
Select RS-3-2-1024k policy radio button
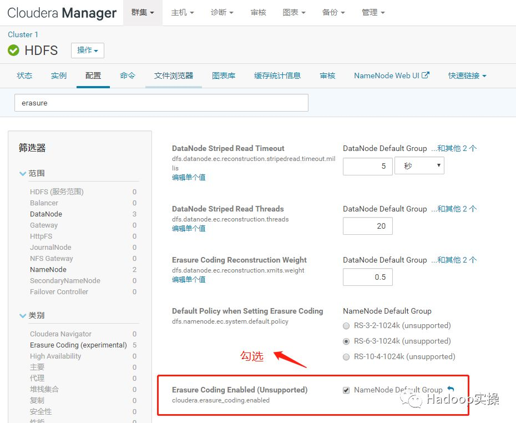pyautogui.click(x=346, y=326)
